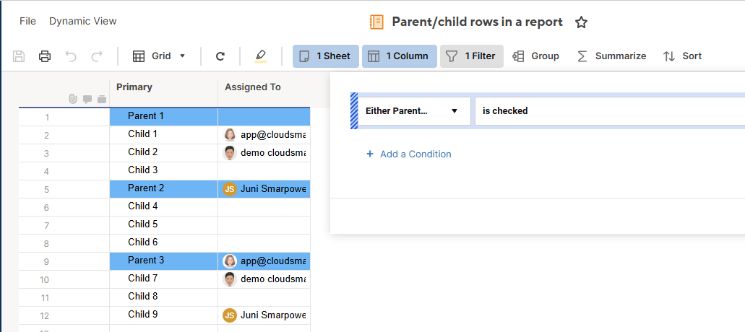Click the orange report icon beside title
The height and width of the screenshot is (332, 745).
[376, 22]
